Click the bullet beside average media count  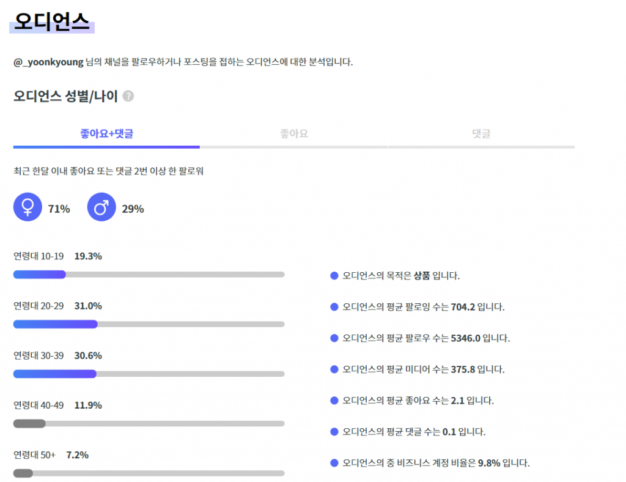point(334,369)
